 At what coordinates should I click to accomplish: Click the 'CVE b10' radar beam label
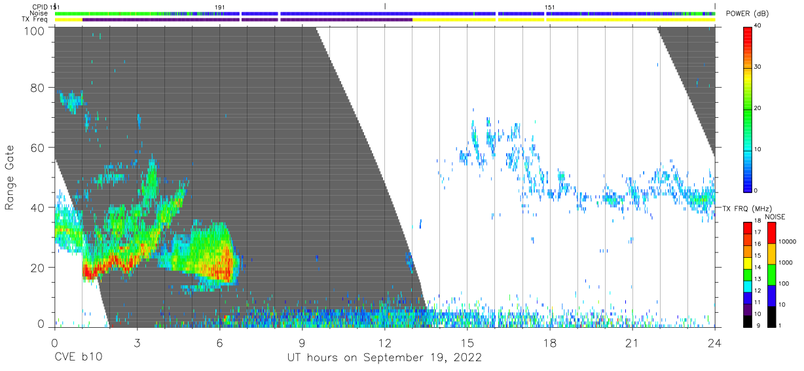78,358
